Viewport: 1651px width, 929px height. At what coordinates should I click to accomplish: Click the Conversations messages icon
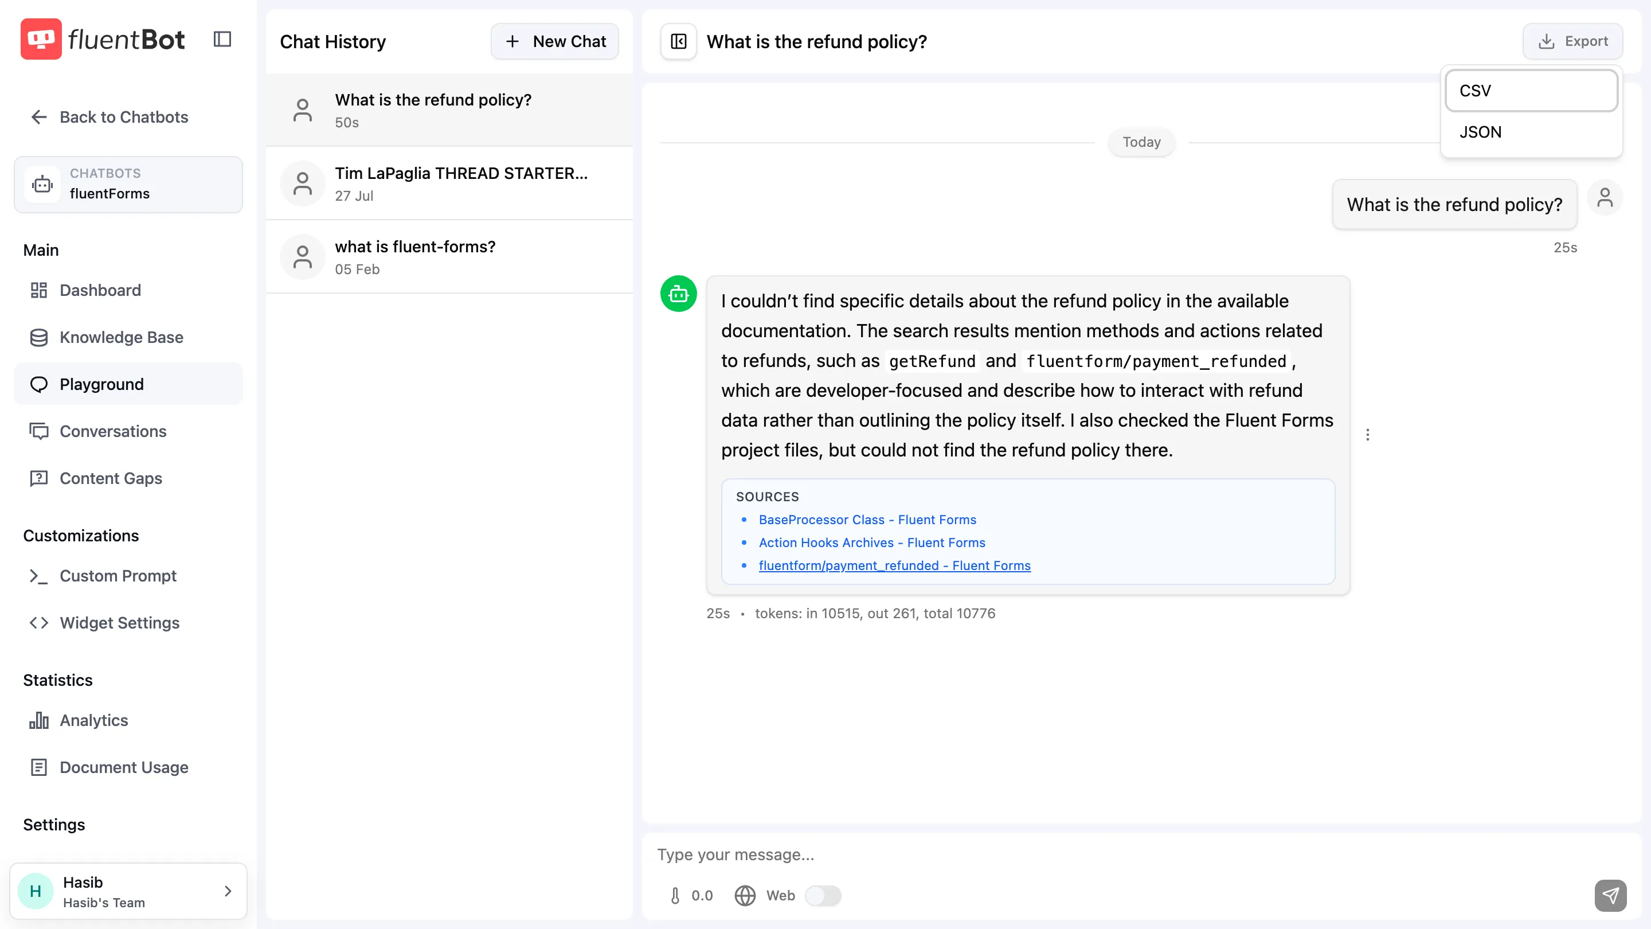pos(39,431)
